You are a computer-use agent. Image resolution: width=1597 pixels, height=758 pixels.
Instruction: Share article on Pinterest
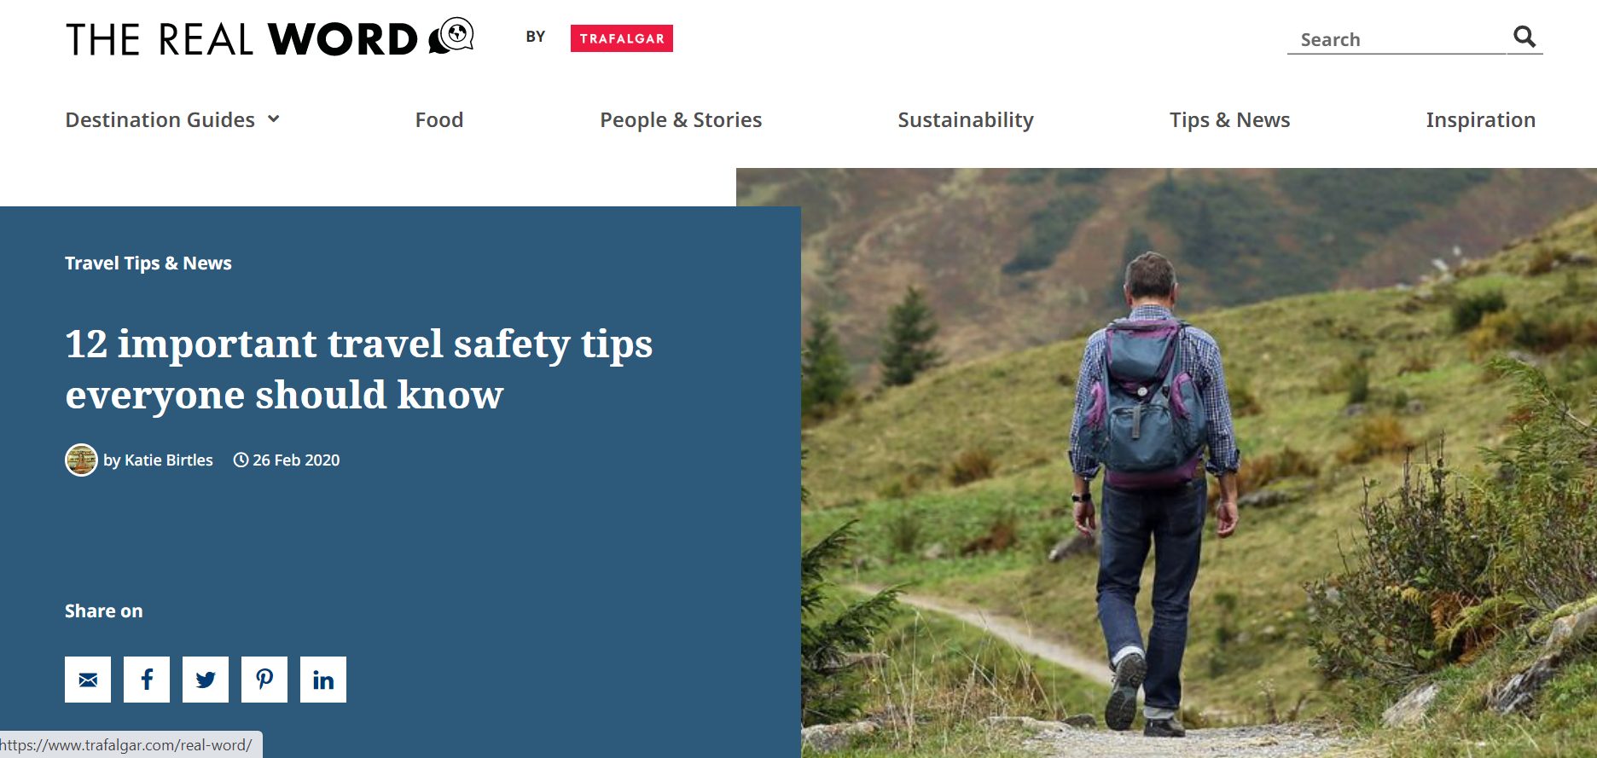[264, 680]
